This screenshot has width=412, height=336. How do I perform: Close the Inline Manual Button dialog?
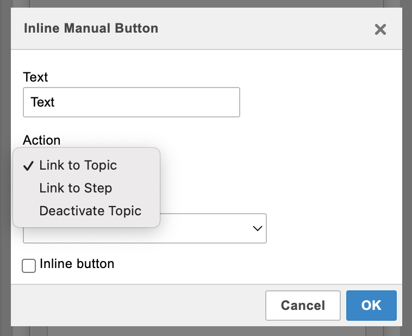point(380,29)
